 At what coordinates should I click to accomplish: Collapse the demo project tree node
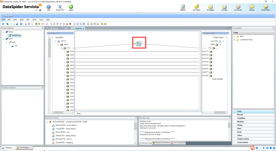pos(3,32)
